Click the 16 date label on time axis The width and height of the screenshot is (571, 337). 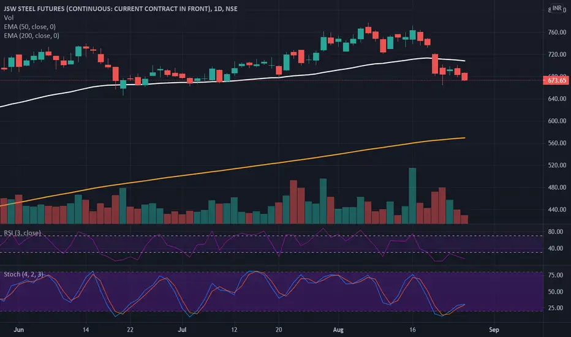click(x=412, y=330)
